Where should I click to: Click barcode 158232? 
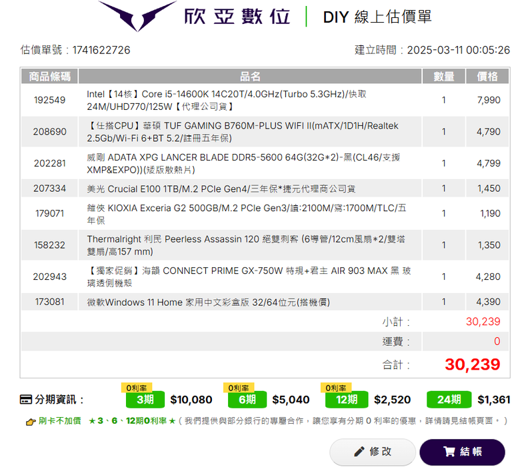[49, 245]
